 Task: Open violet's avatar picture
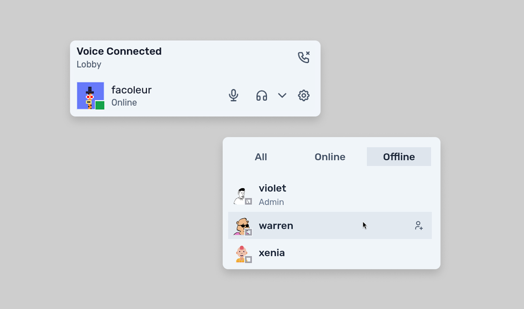(241, 195)
